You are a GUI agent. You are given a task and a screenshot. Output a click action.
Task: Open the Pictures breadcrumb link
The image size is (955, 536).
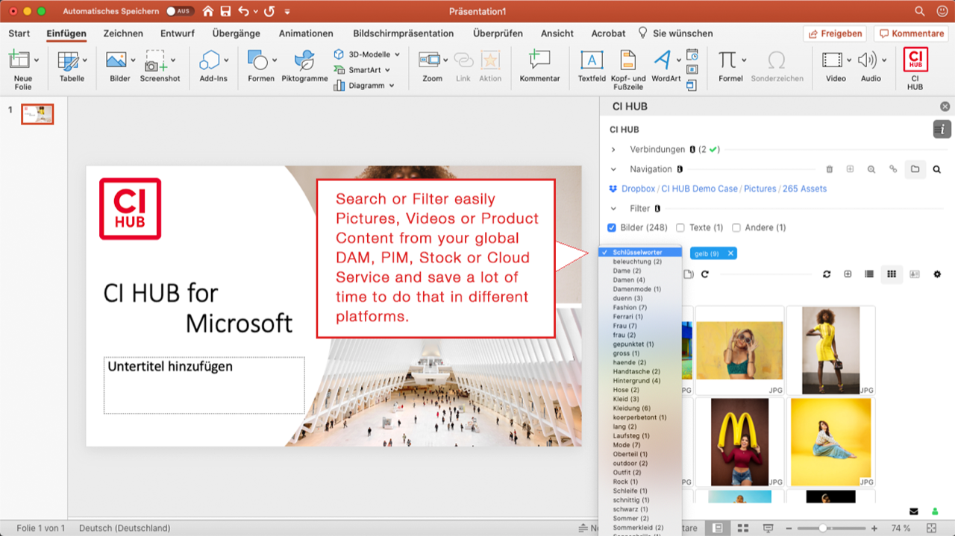click(x=760, y=189)
